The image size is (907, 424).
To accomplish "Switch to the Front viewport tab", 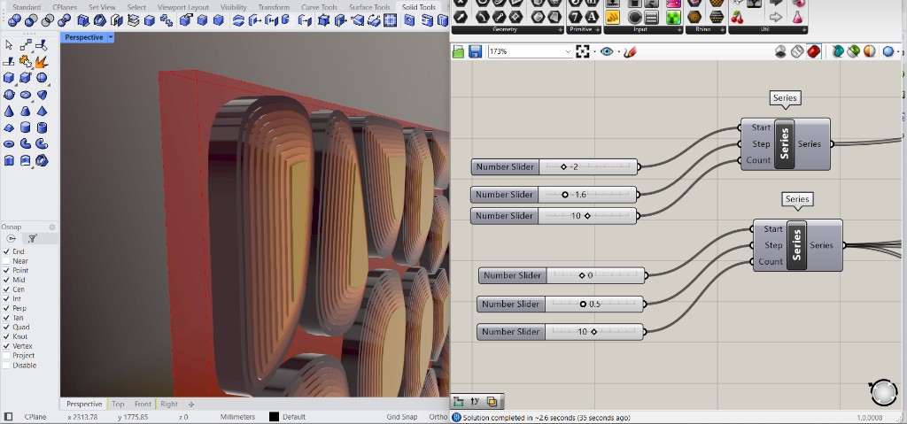I will coord(143,405).
